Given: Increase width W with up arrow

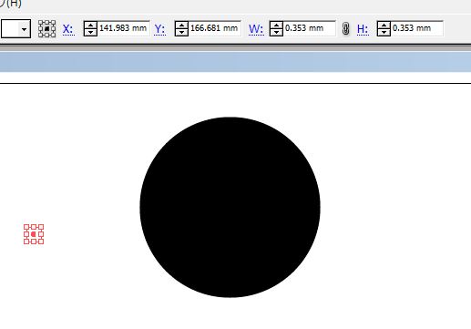Looking at the screenshot, I should pyautogui.click(x=276, y=25).
